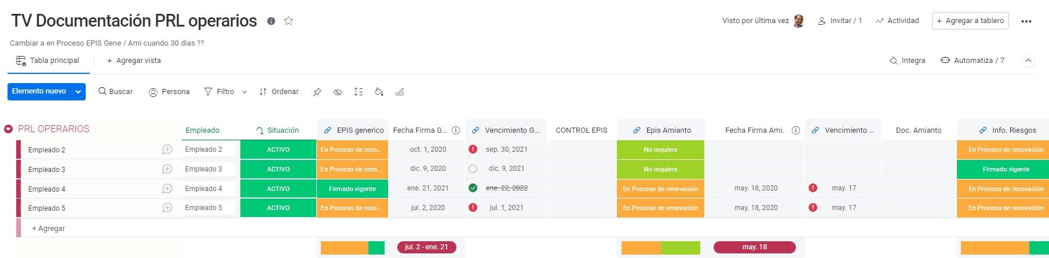Show board info icon next to title

click(x=271, y=21)
